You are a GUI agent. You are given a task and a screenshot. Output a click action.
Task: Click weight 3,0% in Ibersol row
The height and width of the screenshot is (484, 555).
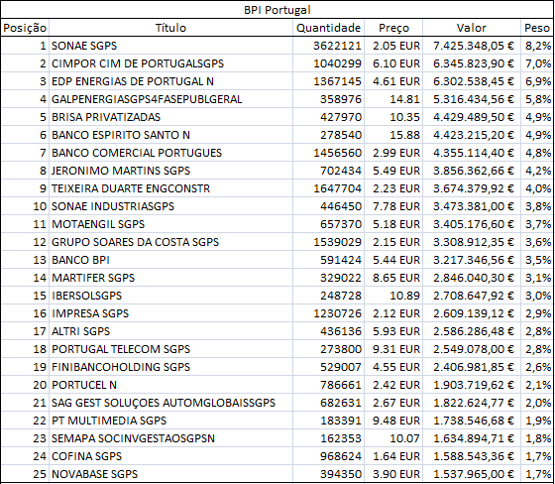[537, 296]
